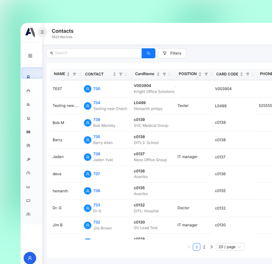Click name cell 'hemanth'

coord(60,191)
